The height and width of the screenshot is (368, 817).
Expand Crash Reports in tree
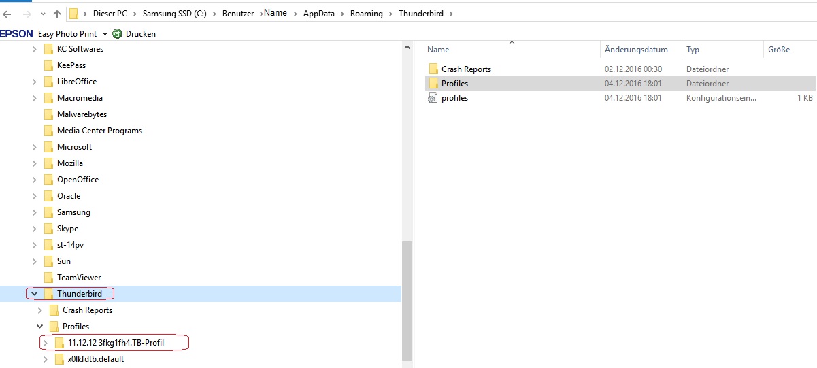coord(40,310)
